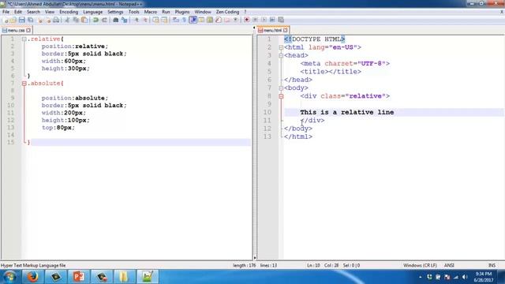The image size is (505, 284).
Task: Show the Document Map panel icon
Action: (210, 20)
